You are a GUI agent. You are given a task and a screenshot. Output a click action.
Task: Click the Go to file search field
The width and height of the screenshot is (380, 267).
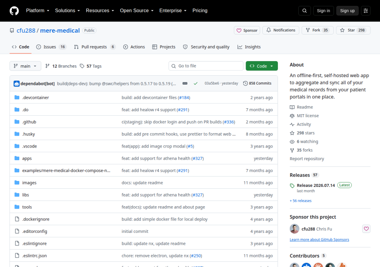(206, 66)
